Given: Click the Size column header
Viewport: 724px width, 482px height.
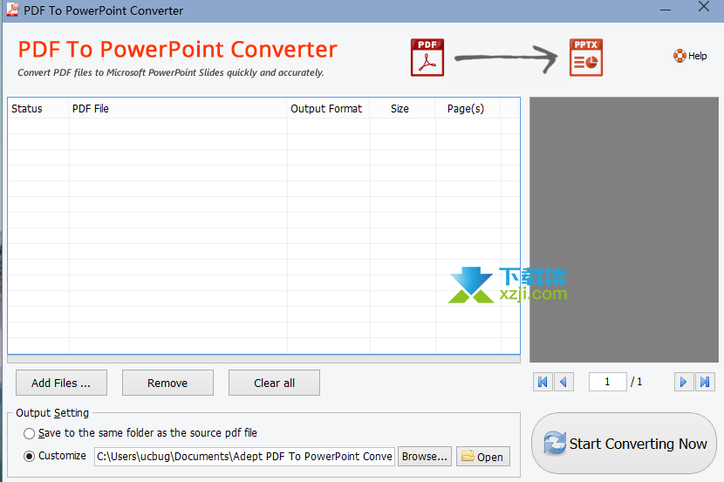Looking at the screenshot, I should [402, 108].
